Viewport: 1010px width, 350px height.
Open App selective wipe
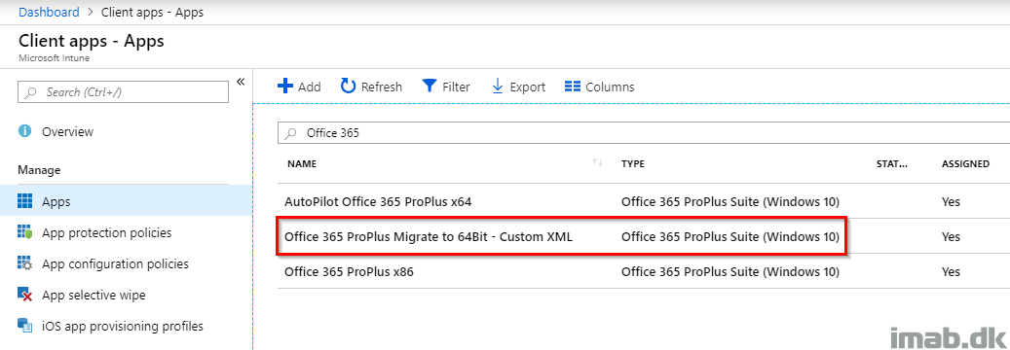pyautogui.click(x=94, y=295)
